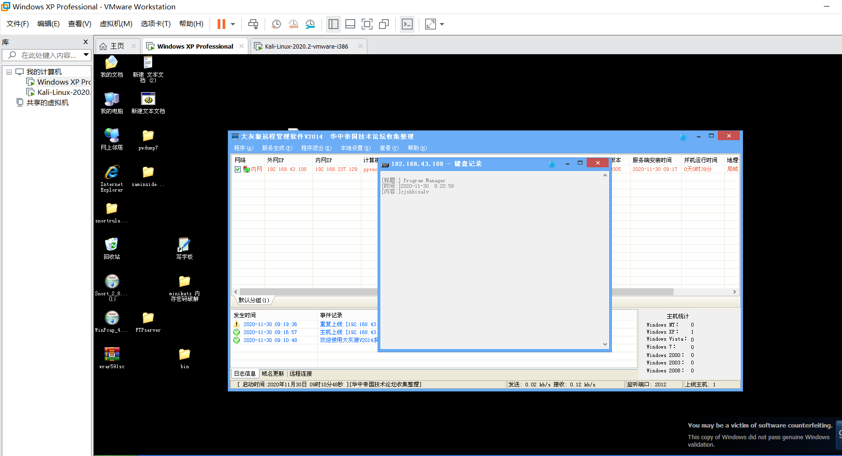The image size is (842, 456).
Task: Click the skin shirt icon in keylogger title bar
Action: pos(552,164)
